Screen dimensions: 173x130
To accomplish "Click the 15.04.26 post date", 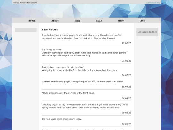I will coord(127,87).
